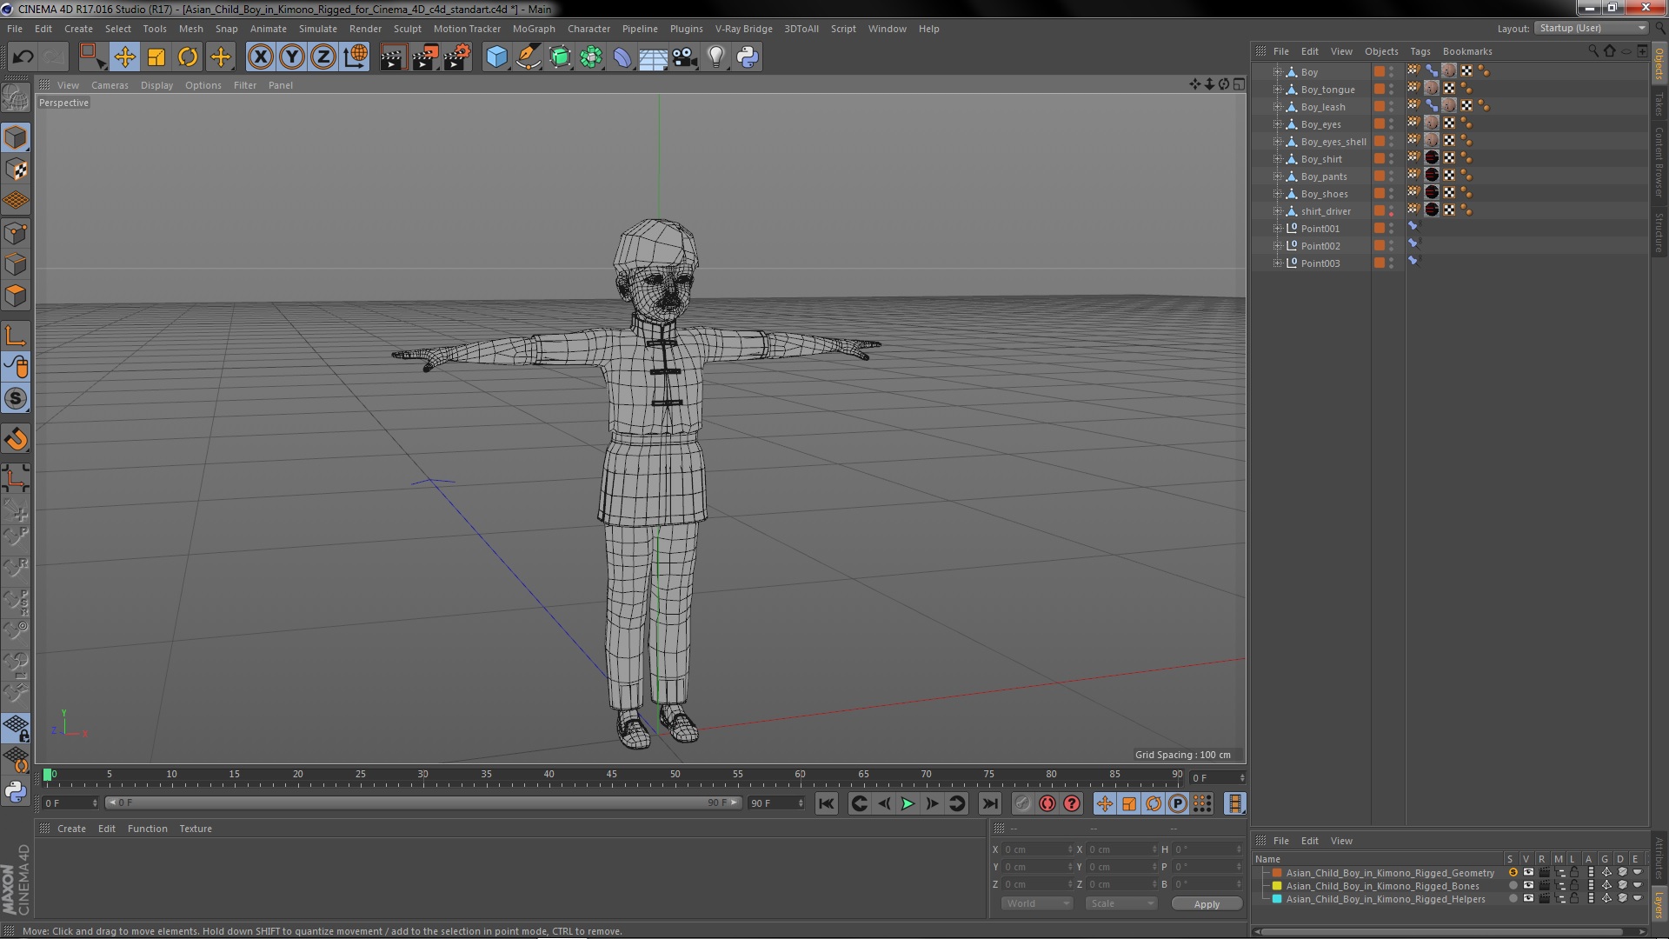Viewport: 1669px width, 939px height.
Task: Open the Character menu
Action: (x=588, y=29)
